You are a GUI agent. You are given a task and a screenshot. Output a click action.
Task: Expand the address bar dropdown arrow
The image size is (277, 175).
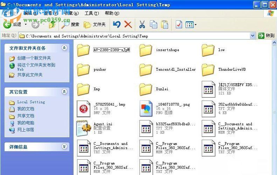tap(253, 36)
